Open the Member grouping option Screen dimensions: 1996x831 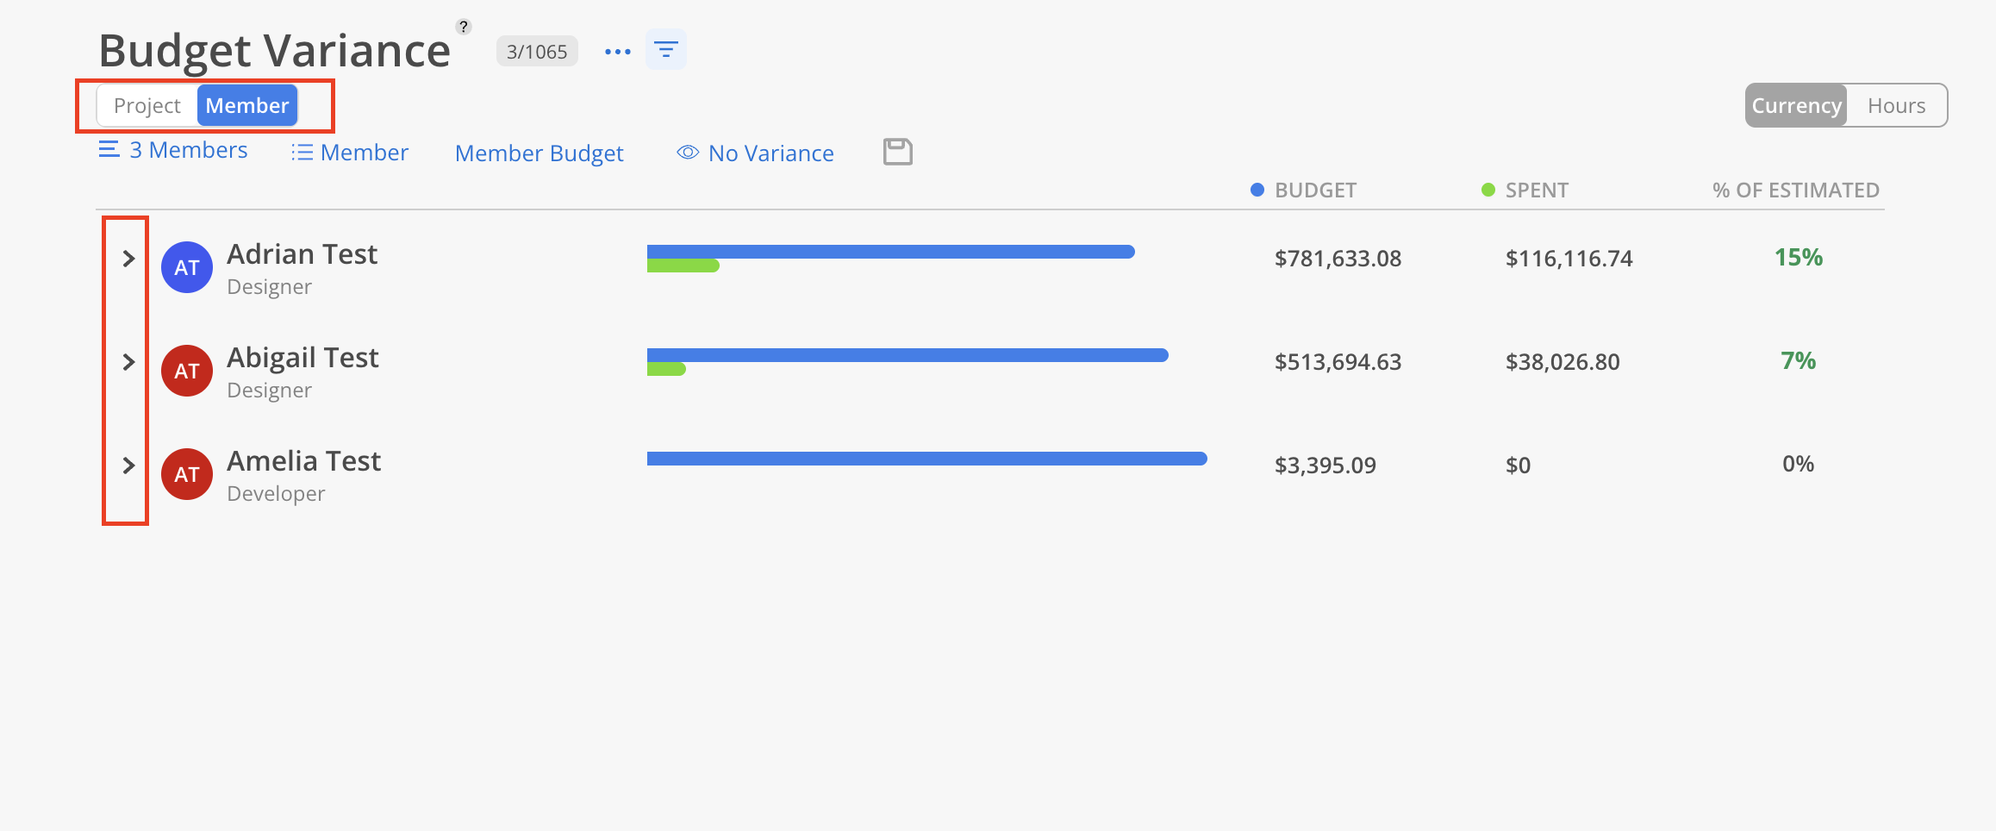coord(351,153)
